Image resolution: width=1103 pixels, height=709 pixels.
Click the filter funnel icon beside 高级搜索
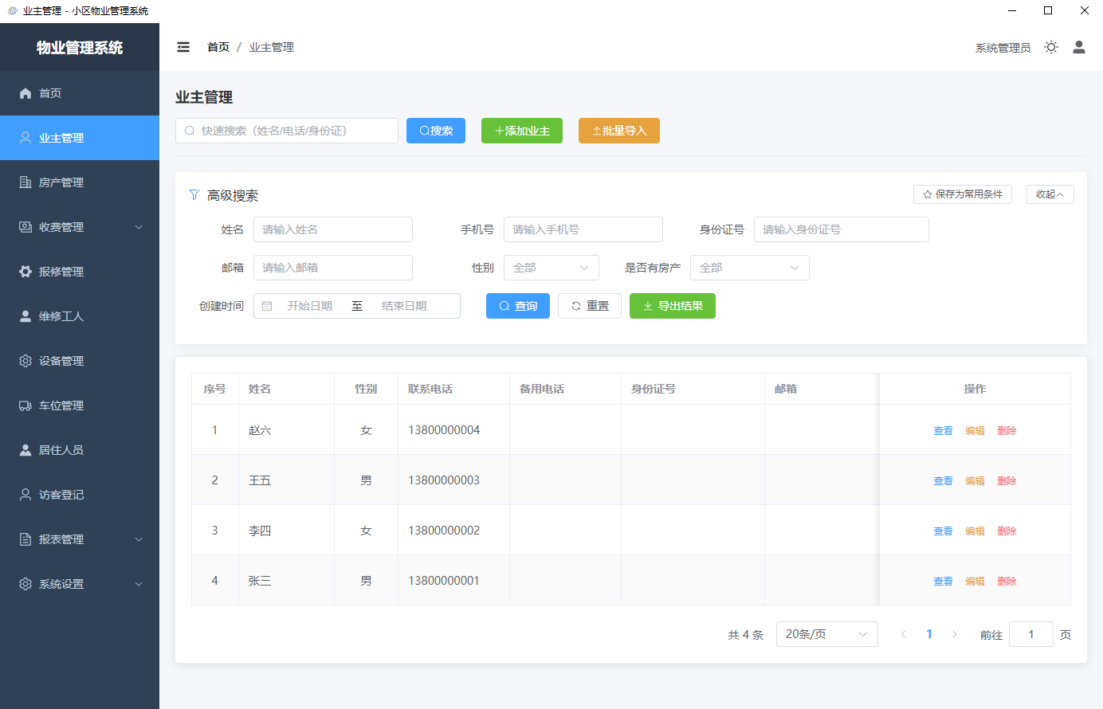[x=194, y=195]
